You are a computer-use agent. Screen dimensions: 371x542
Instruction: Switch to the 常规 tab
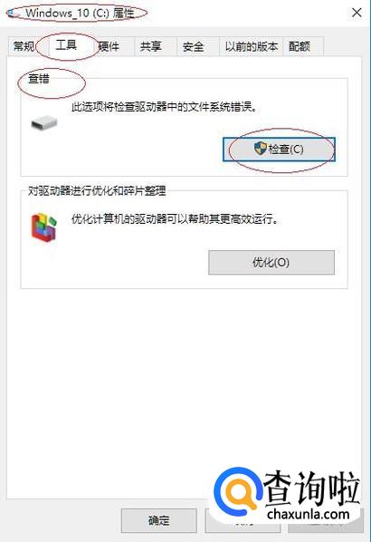[x=24, y=46]
